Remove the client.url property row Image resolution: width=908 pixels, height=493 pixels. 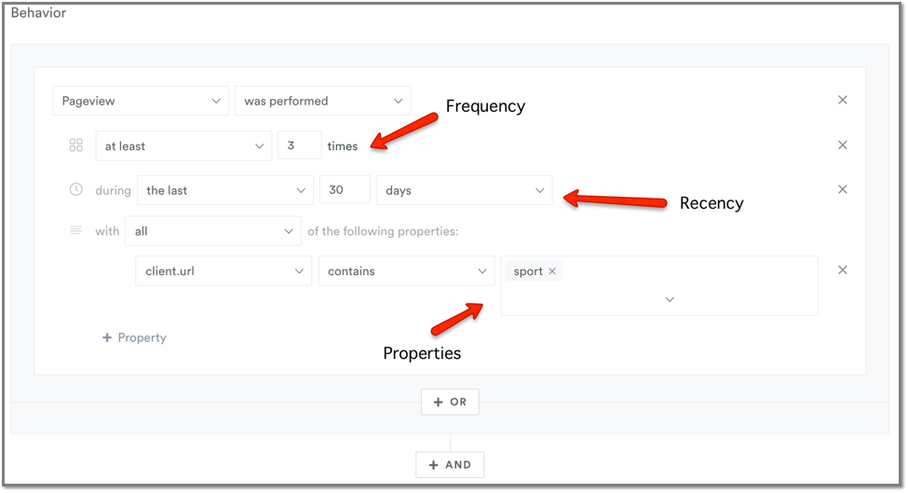[843, 270]
